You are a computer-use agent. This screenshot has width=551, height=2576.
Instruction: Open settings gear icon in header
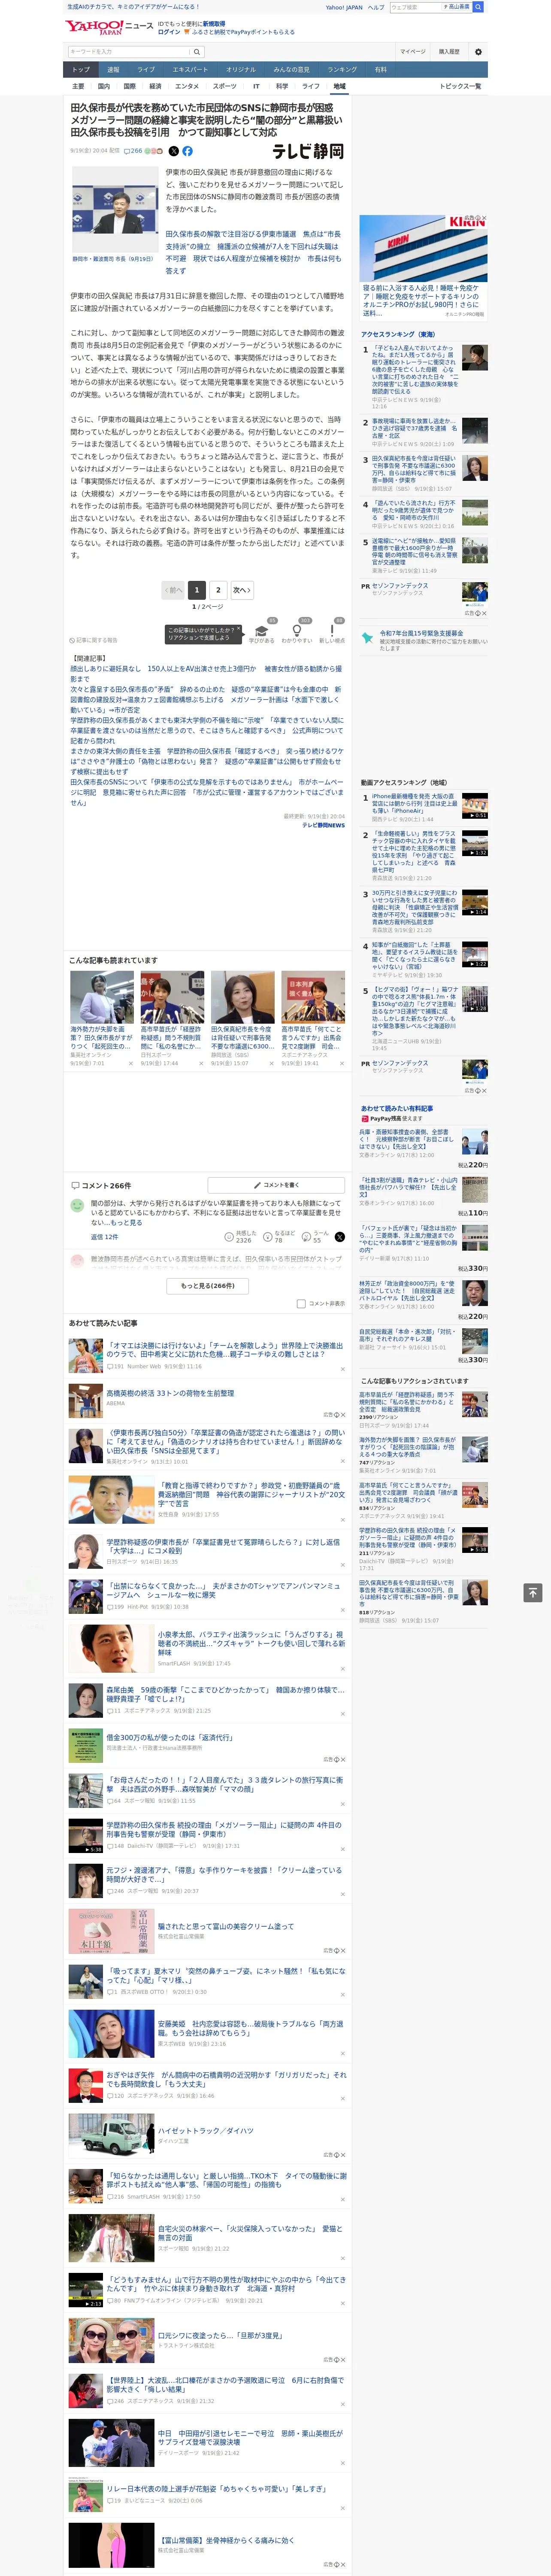pyautogui.click(x=478, y=52)
